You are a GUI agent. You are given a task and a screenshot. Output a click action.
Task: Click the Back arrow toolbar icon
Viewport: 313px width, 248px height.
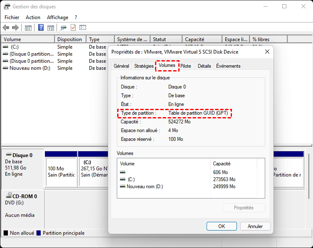(x=6, y=27)
